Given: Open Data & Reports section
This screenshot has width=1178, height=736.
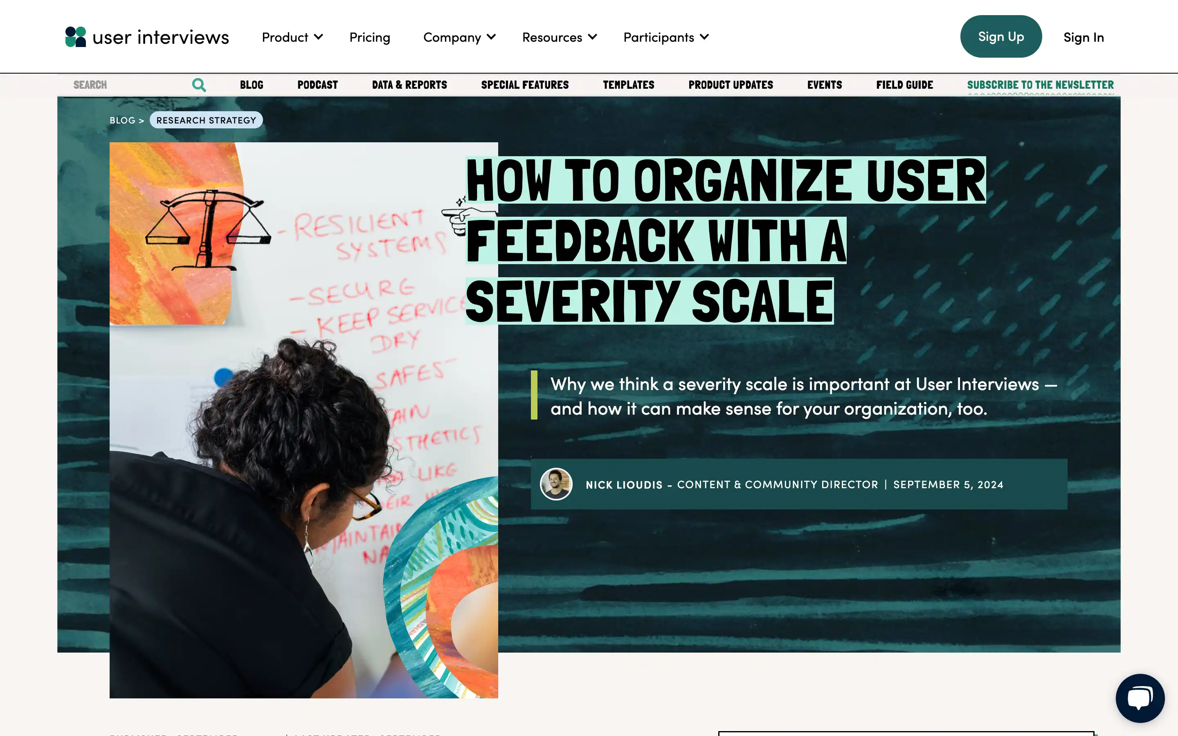Looking at the screenshot, I should [409, 85].
